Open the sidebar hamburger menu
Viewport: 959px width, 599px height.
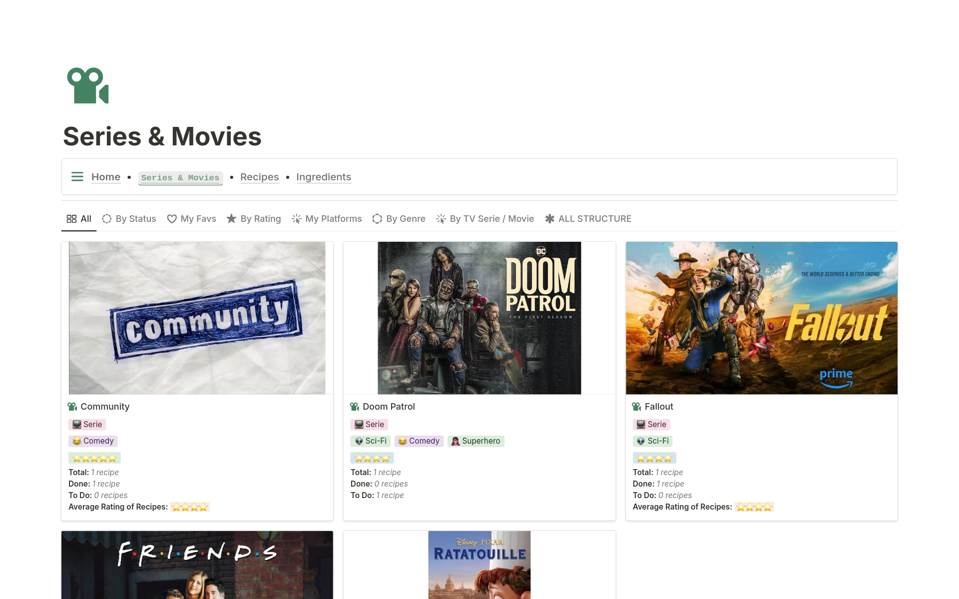pyautogui.click(x=77, y=176)
